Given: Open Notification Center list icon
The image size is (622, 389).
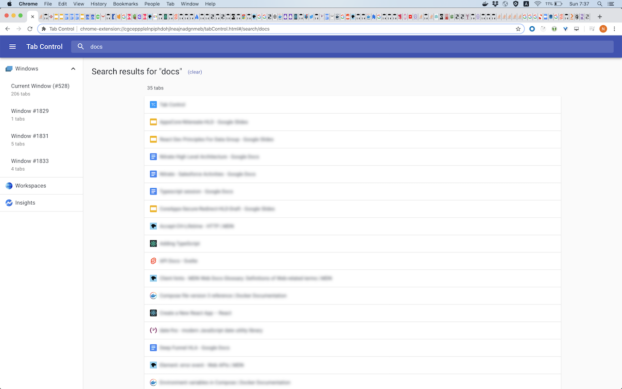Looking at the screenshot, I should tap(611, 4).
